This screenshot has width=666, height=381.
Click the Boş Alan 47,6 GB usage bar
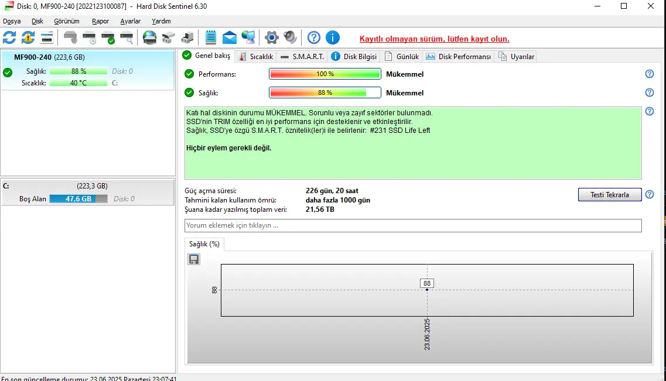click(x=78, y=198)
